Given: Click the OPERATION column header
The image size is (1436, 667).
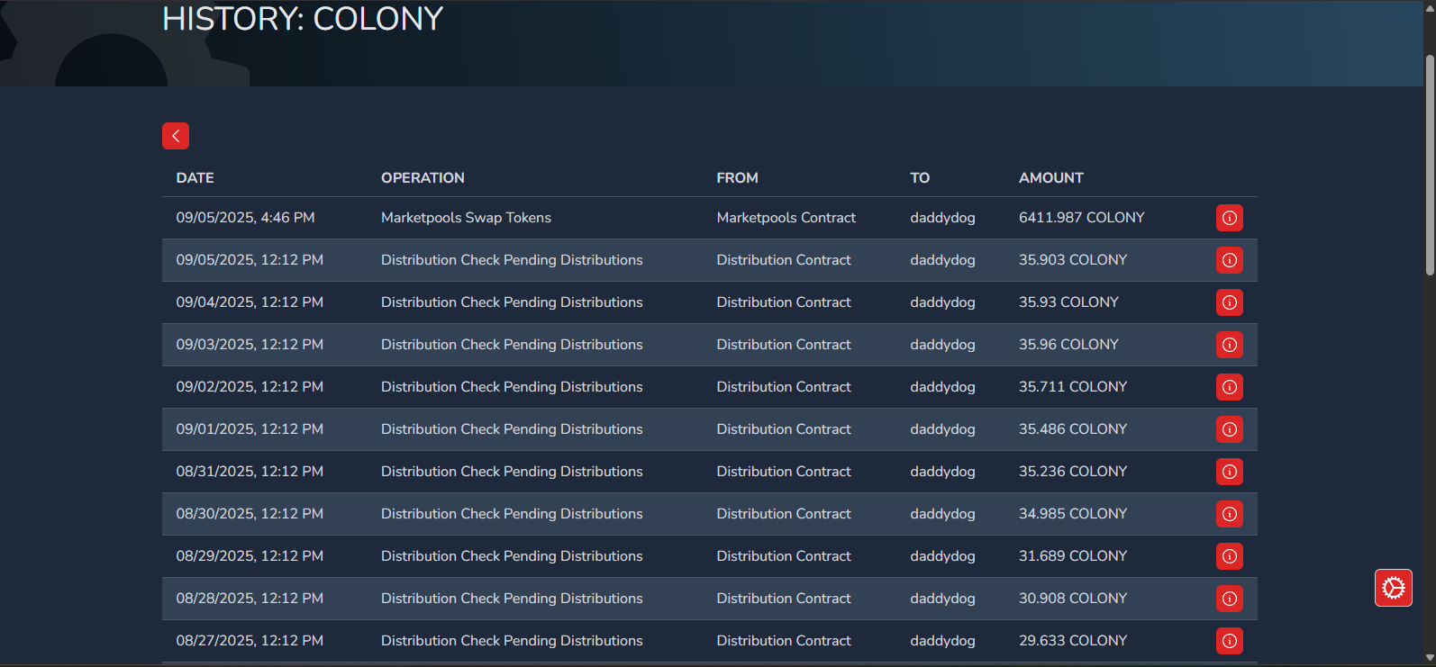Looking at the screenshot, I should point(423,178).
